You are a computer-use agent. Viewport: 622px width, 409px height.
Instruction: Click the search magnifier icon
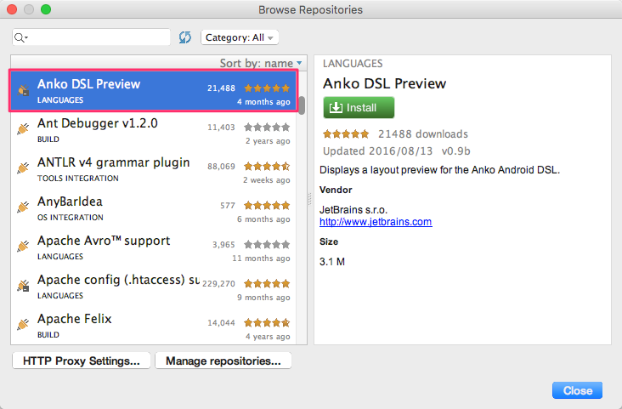[20, 37]
